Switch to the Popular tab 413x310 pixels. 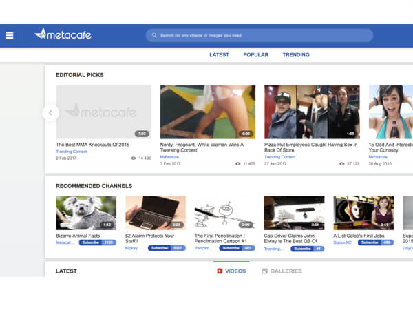(255, 55)
